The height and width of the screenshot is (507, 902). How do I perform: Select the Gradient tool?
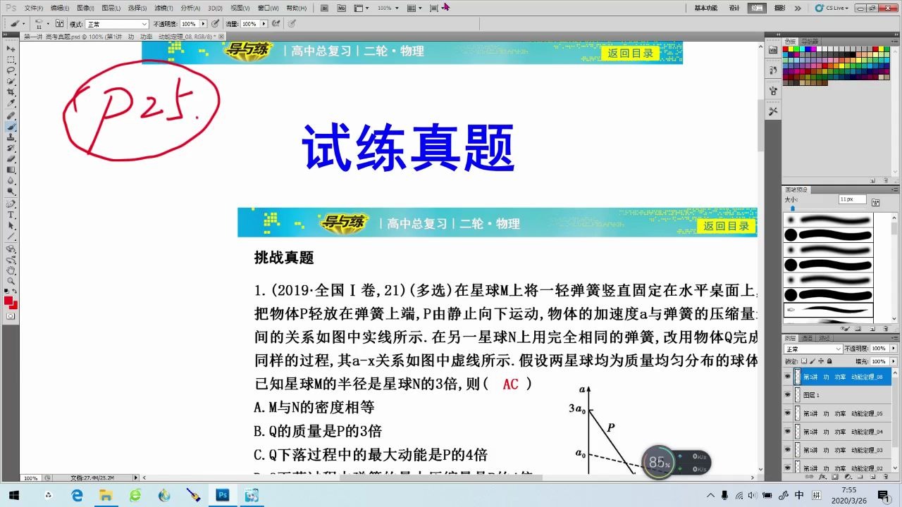[x=11, y=170]
